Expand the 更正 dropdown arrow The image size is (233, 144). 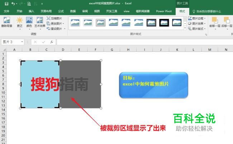(20, 29)
